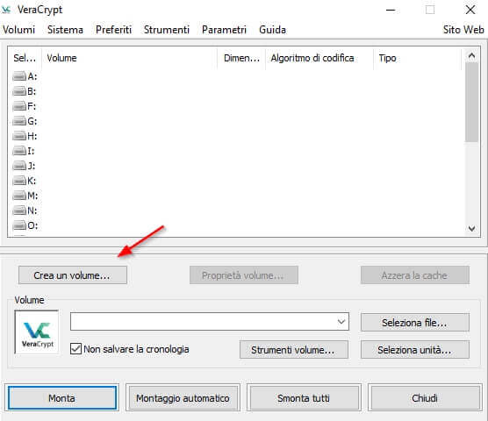Click the drive list scrollbar thumb
The height and width of the screenshot is (421, 488).
click(x=471, y=103)
